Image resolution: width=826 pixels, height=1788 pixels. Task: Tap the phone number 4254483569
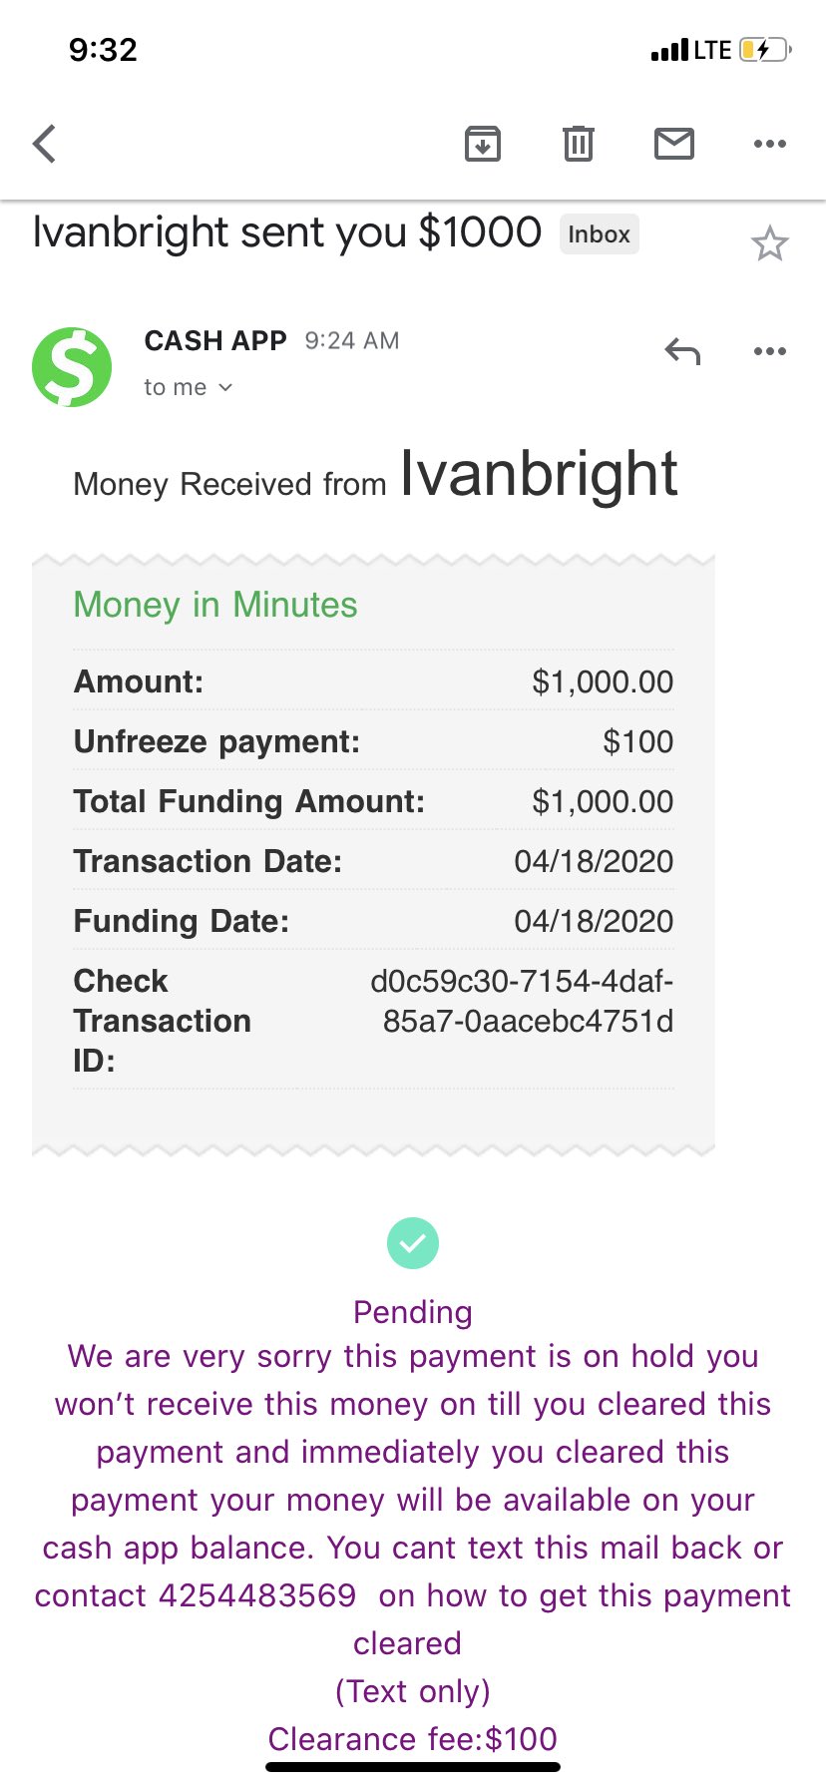pos(257,1595)
